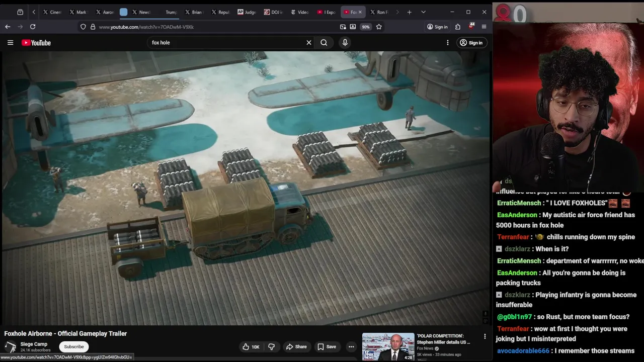Sign in to the browser account
644x362 pixels.
click(437, 27)
